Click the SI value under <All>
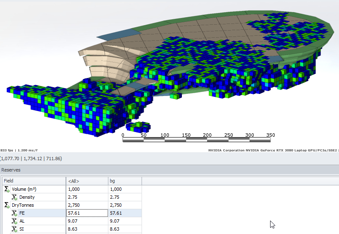339x234 pixels. point(87,229)
